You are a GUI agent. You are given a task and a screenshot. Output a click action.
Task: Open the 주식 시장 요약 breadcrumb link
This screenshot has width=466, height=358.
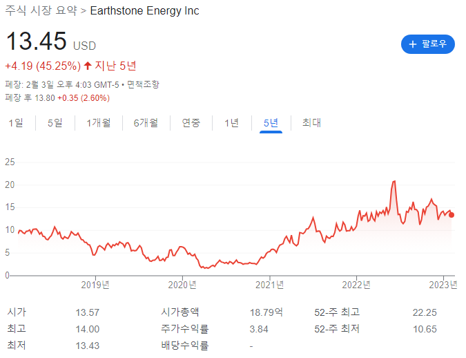41,11
